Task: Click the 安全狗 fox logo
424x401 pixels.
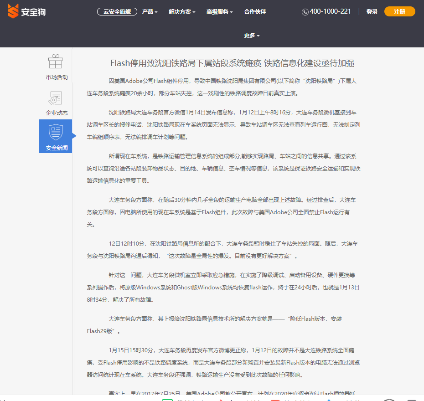Action: tap(26, 11)
